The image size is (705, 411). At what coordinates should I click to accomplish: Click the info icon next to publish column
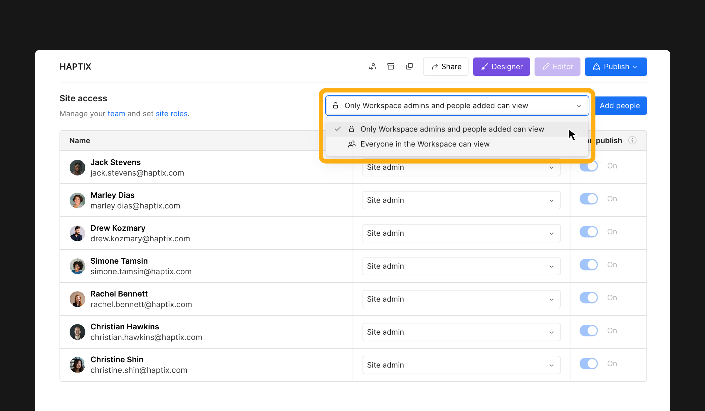[x=632, y=140]
